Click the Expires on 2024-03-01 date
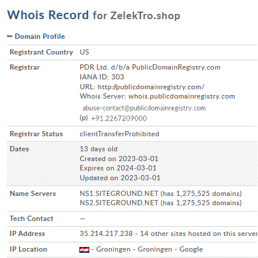This screenshot has height=258, width=258. (x=118, y=168)
